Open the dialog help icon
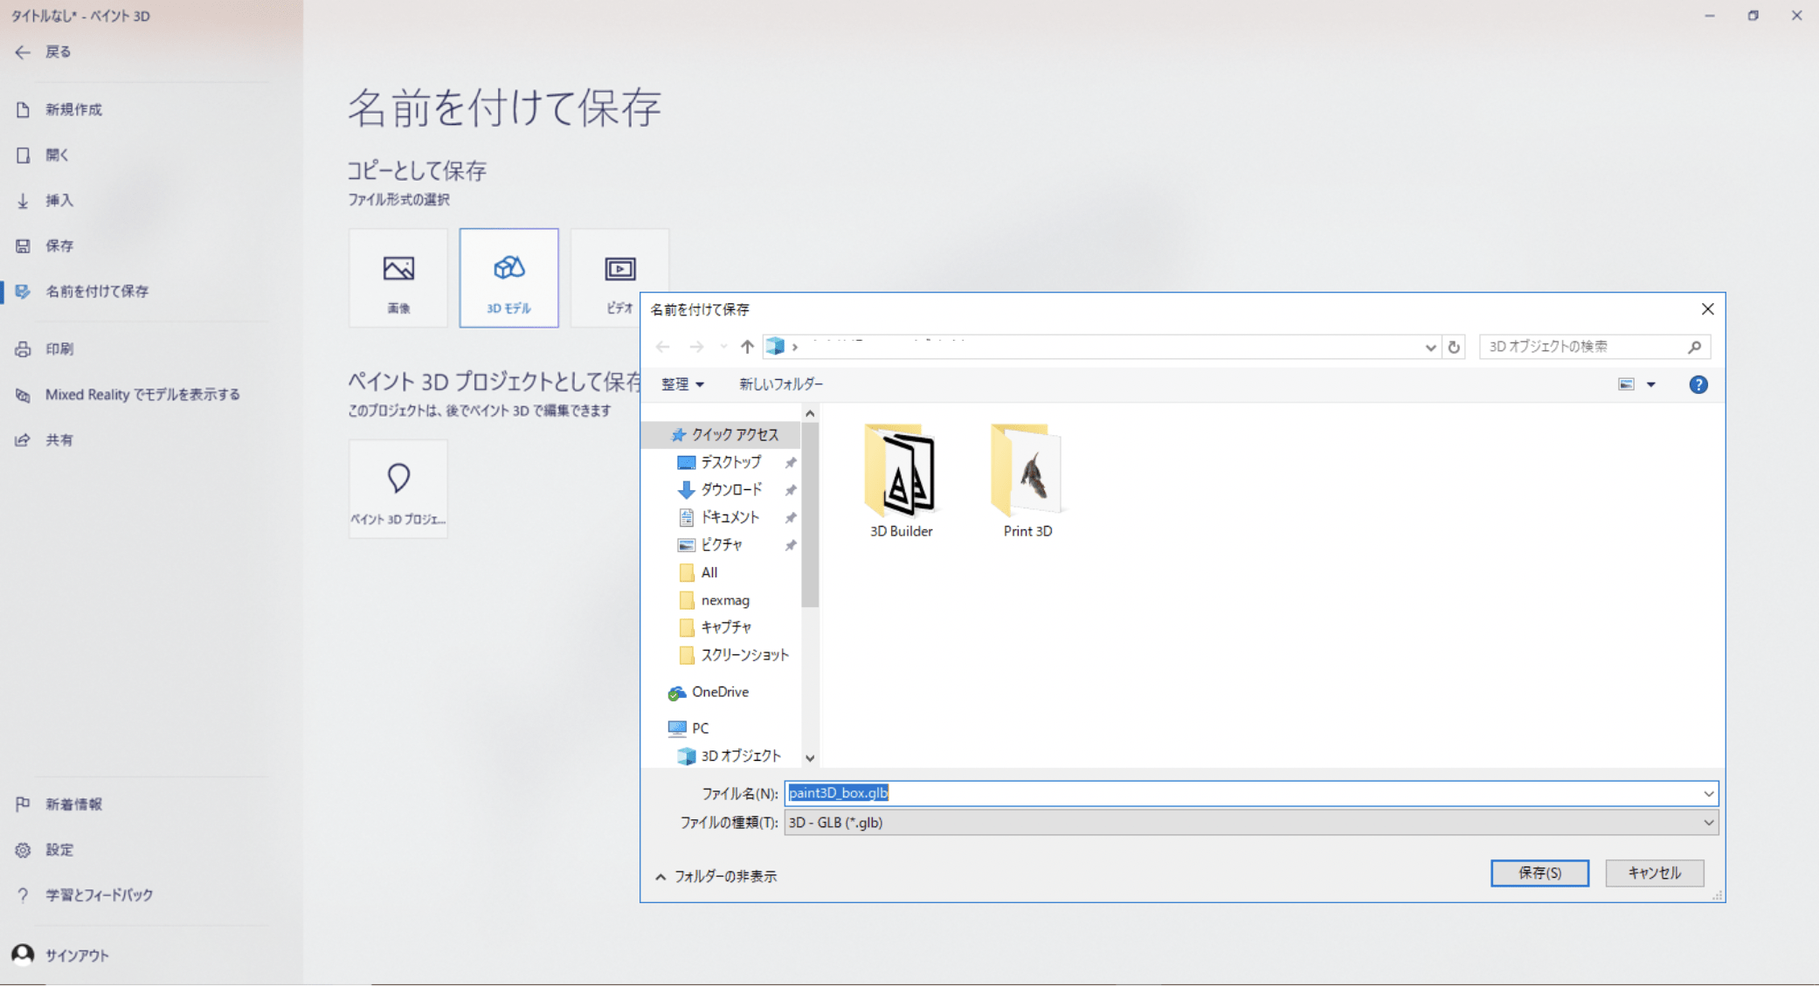The width and height of the screenshot is (1819, 987). [1698, 384]
